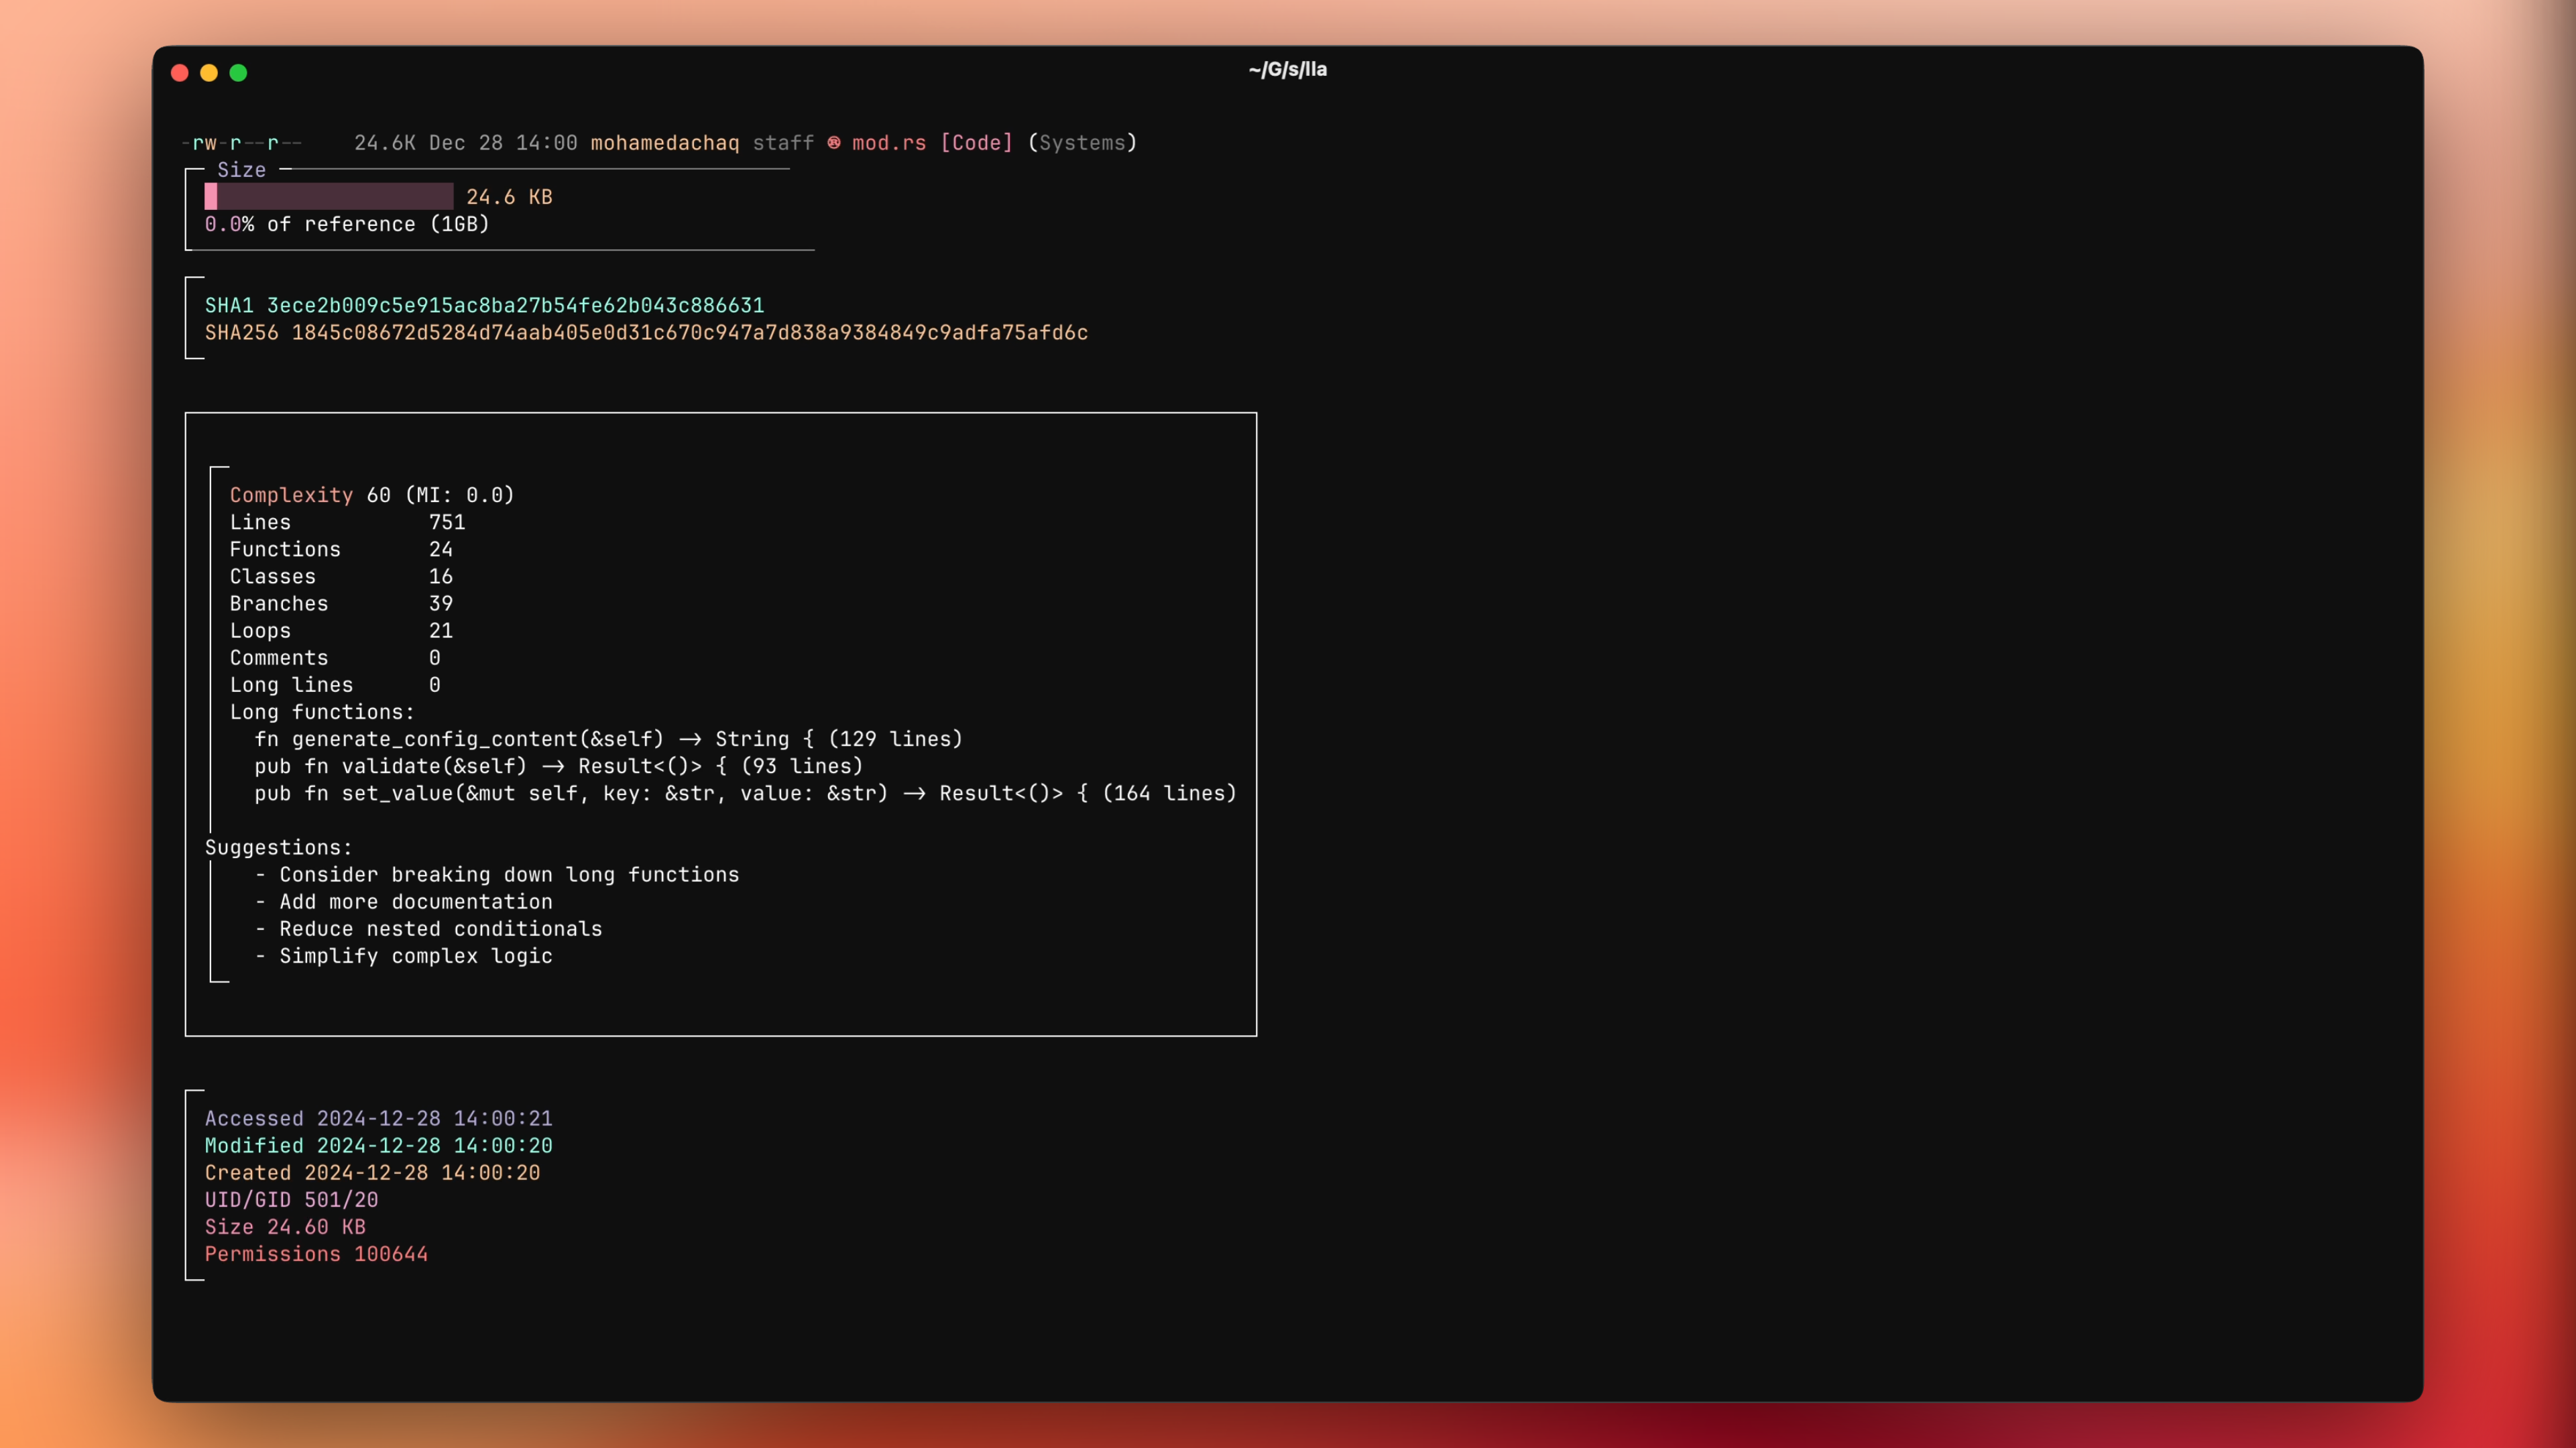Screen dimensions: 2576x1448
Task: Click the Branches 39 row
Action: (x=341, y=603)
